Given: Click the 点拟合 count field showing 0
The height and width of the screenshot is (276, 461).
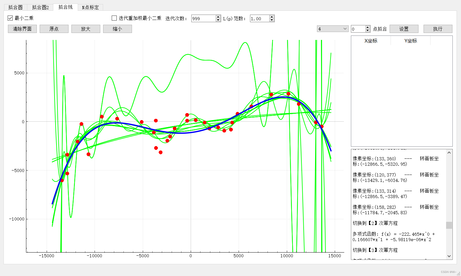Looking at the screenshot, I should (x=358, y=29).
